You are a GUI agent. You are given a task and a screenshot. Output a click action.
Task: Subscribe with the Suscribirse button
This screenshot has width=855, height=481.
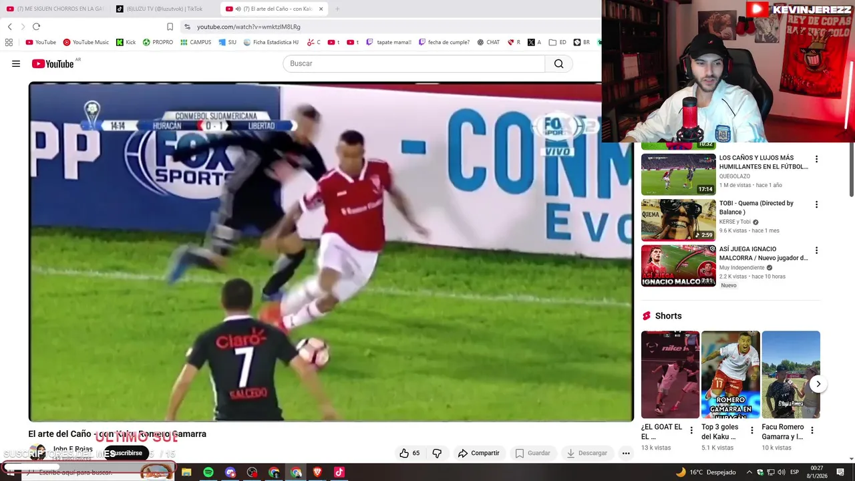[126, 453]
